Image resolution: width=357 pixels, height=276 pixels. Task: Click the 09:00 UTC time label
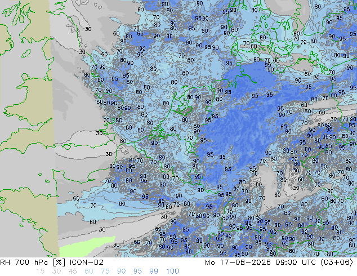coord(296,262)
